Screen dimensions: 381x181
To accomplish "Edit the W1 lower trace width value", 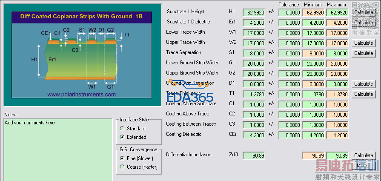I will pyautogui.click(x=254, y=33).
